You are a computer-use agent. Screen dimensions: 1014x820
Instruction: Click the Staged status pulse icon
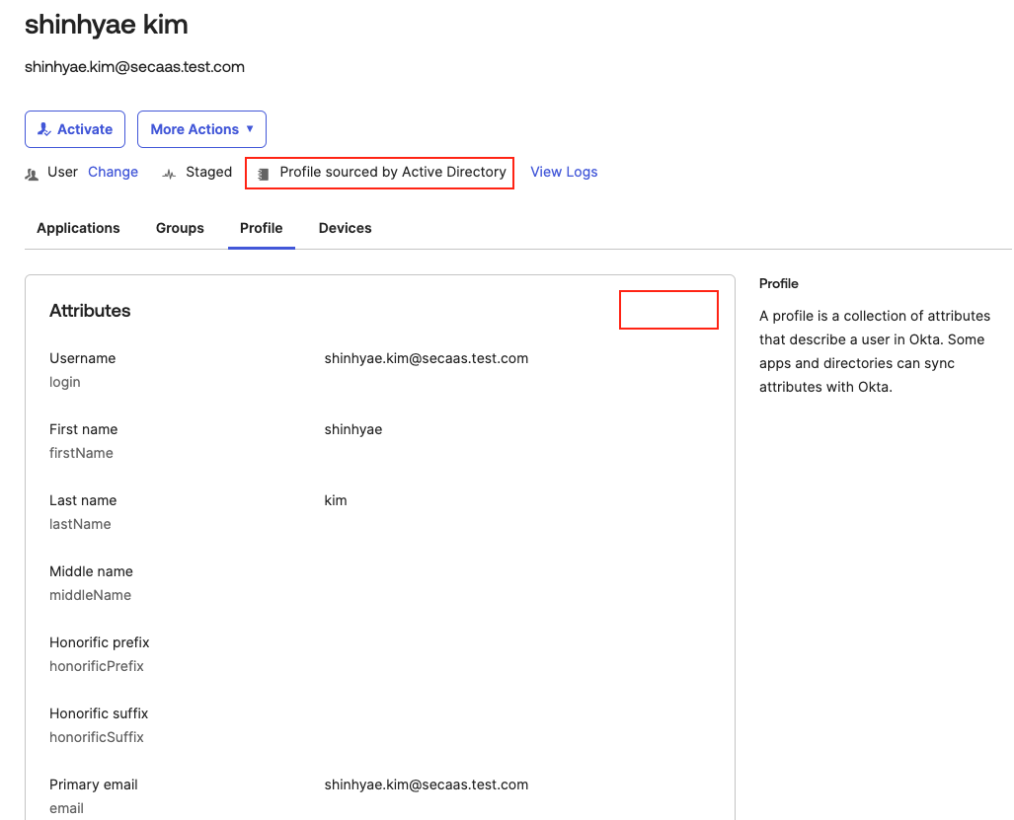(x=169, y=174)
